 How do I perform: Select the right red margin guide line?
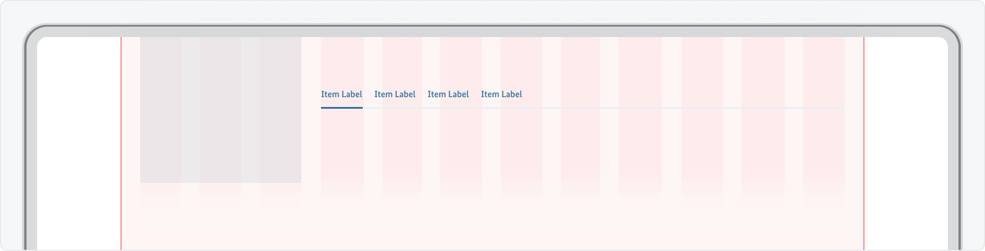[x=864, y=145]
